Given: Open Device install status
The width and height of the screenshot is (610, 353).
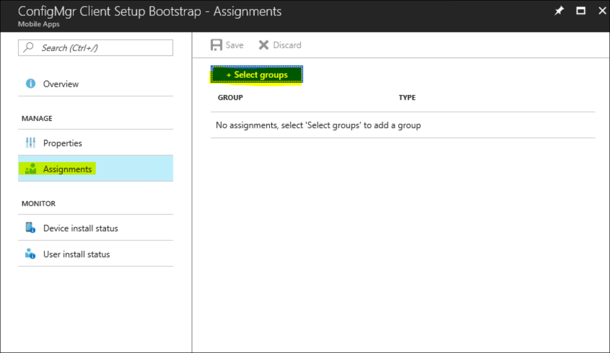Looking at the screenshot, I should click(x=95, y=228).
